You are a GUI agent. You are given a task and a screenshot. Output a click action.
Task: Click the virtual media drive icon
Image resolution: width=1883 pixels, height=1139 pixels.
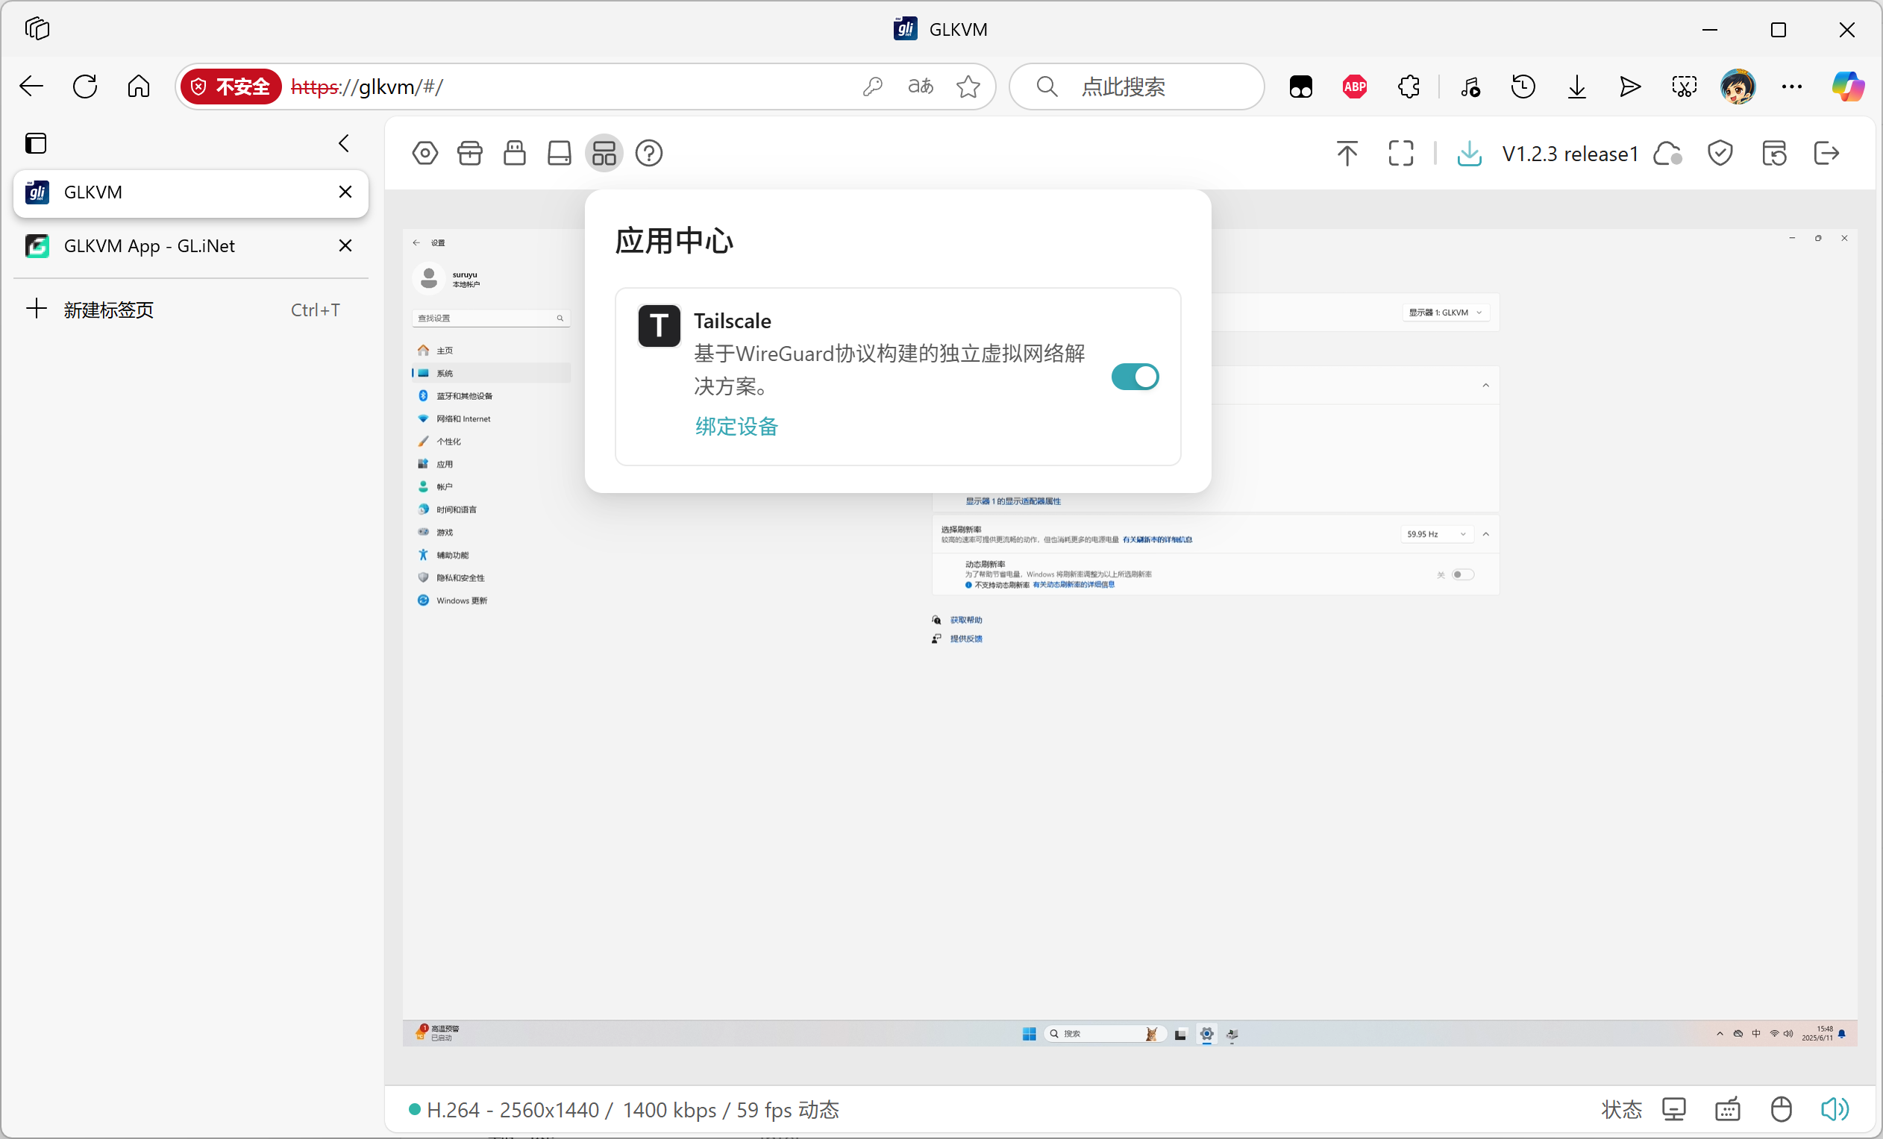point(560,154)
